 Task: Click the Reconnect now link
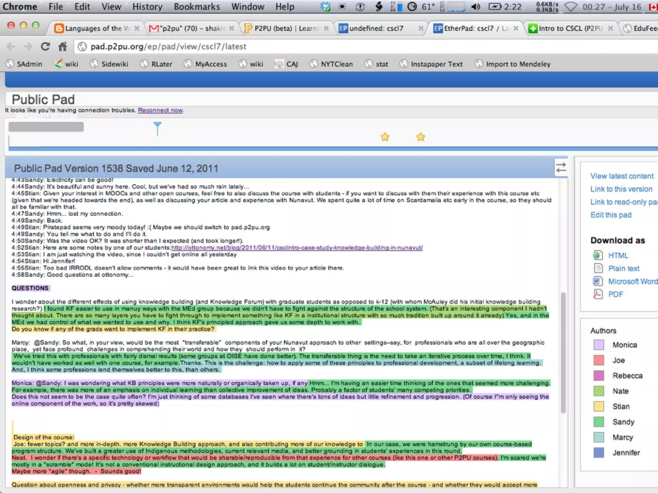(160, 110)
